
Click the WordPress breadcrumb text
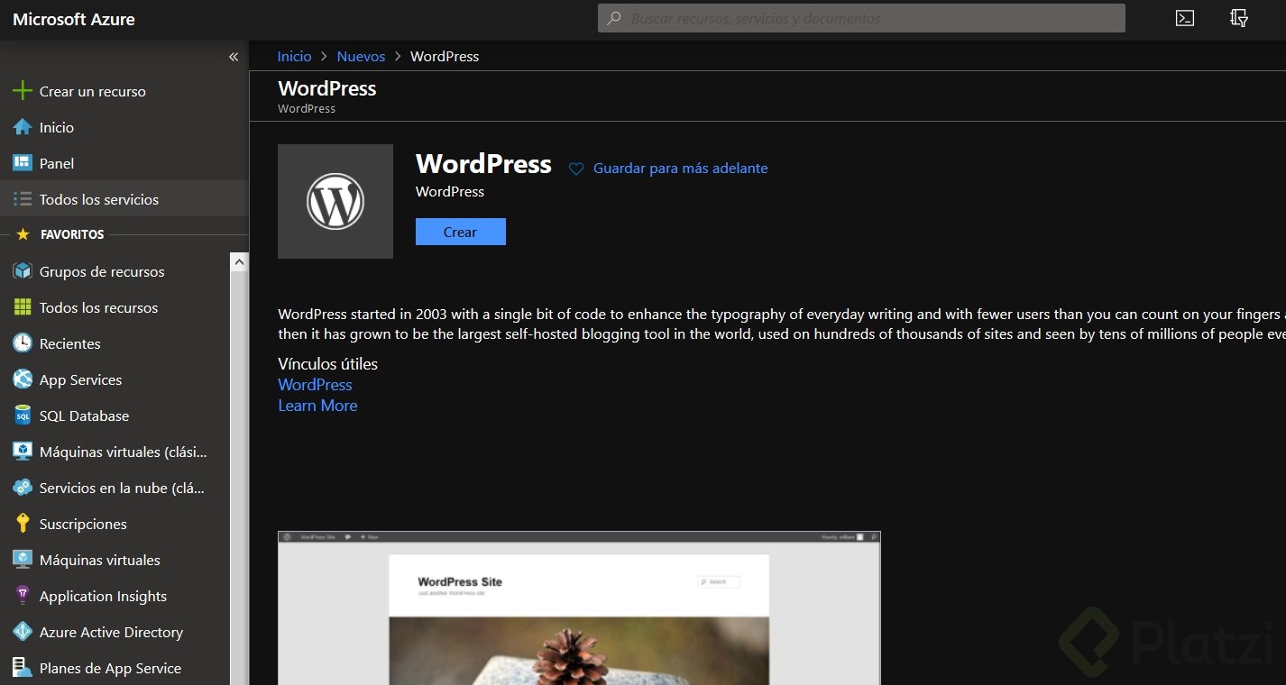click(445, 56)
